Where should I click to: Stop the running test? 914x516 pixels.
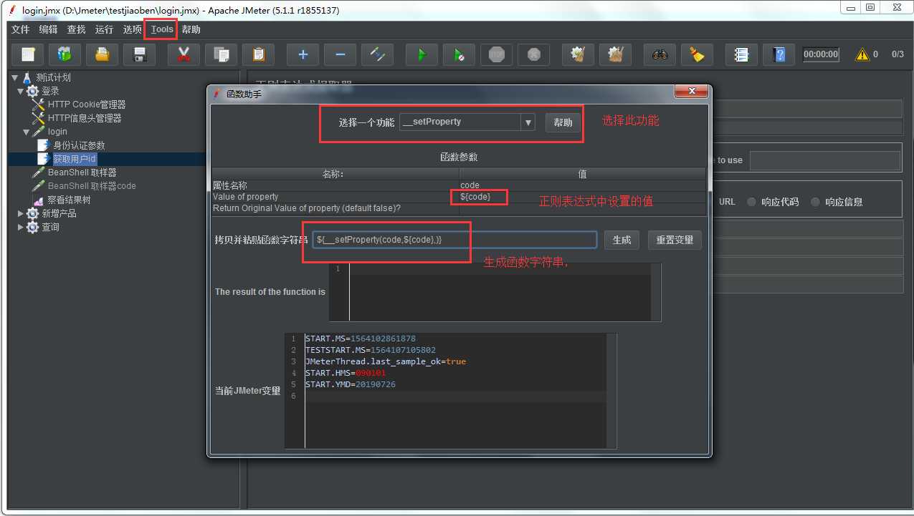[x=497, y=54]
